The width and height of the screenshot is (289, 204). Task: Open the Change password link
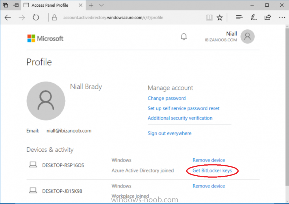pos(167,98)
